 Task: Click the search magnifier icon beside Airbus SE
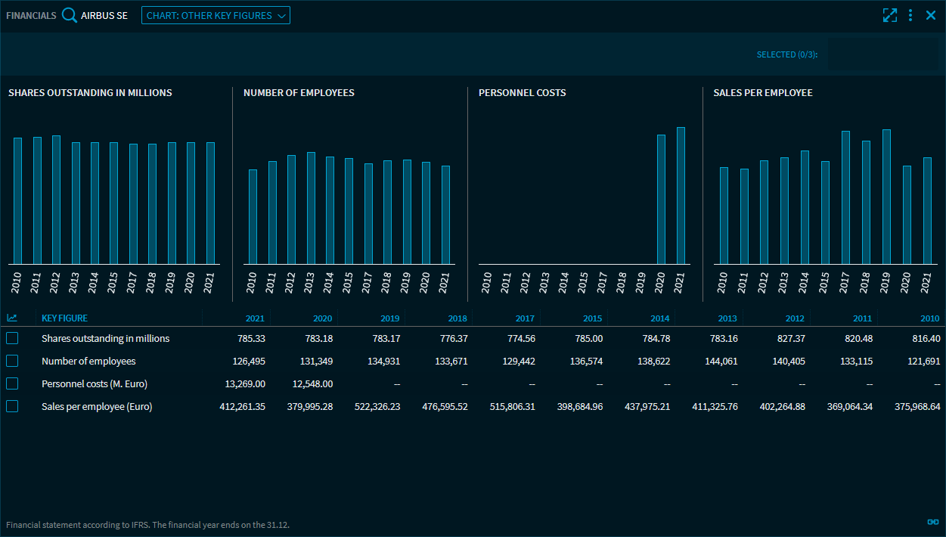click(x=70, y=15)
